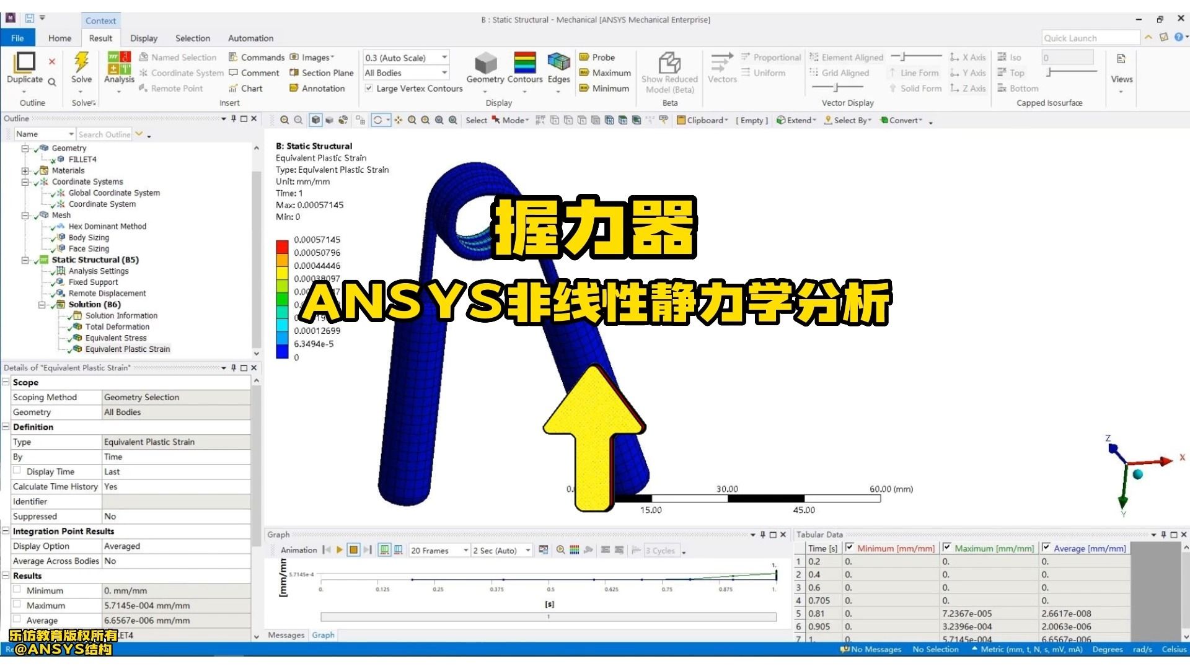Switch to the Display ribbon tab

(144, 38)
